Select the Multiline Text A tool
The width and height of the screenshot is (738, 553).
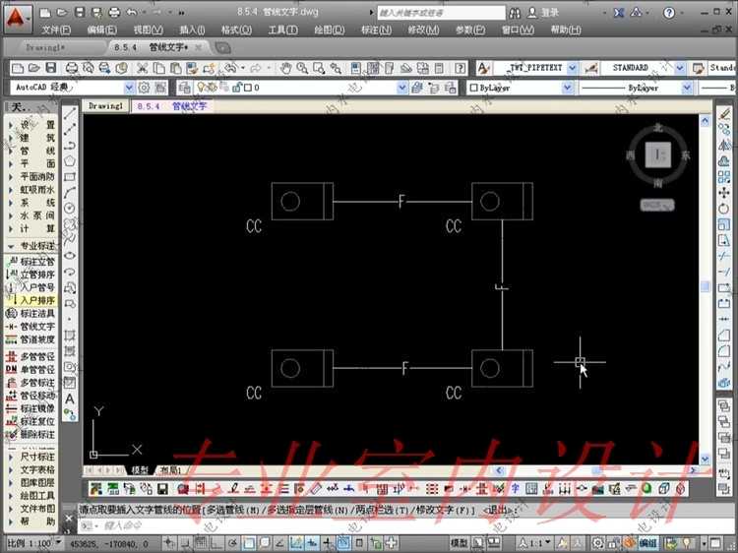(70, 399)
